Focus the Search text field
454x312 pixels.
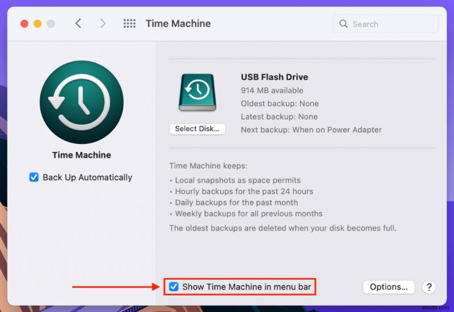pos(393,24)
